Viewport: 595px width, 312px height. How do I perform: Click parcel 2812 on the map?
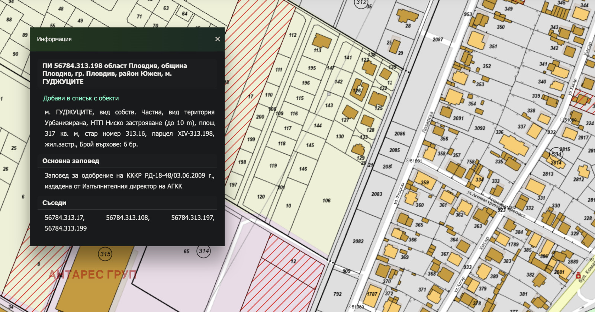point(579,179)
